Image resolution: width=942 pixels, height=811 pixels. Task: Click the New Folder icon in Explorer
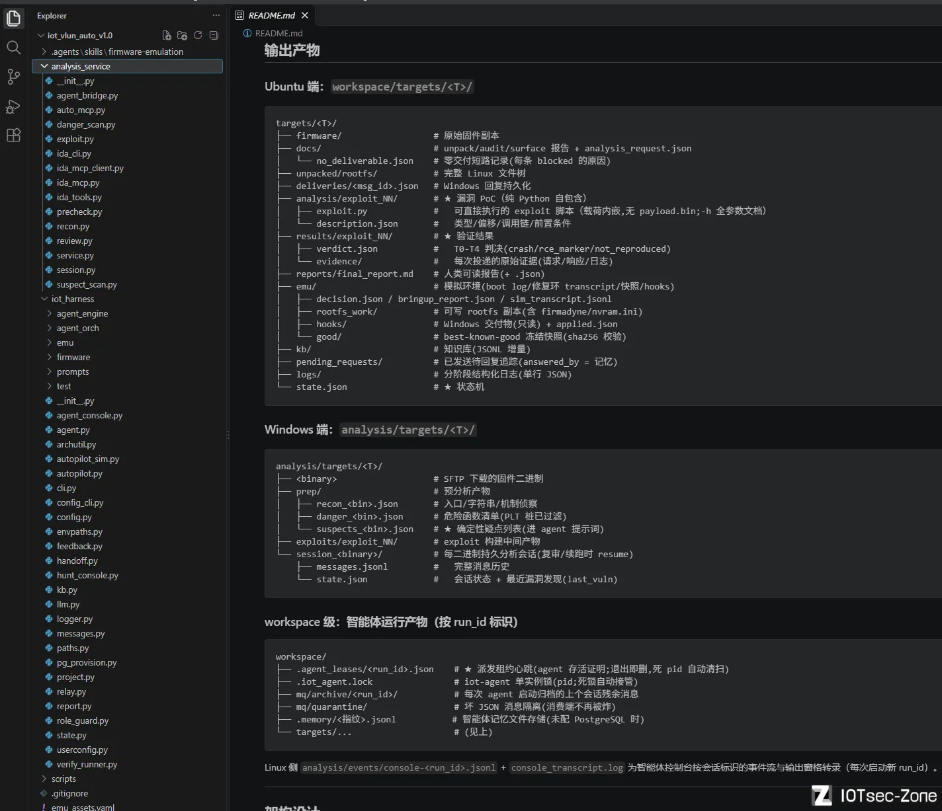182,36
